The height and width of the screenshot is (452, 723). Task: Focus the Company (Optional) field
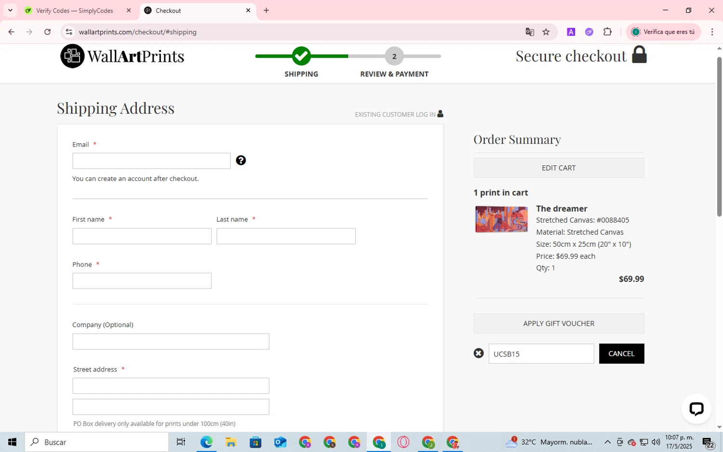[171, 342]
